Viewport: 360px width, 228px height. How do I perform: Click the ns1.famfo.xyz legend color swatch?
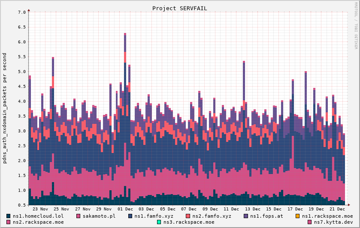click(130, 216)
